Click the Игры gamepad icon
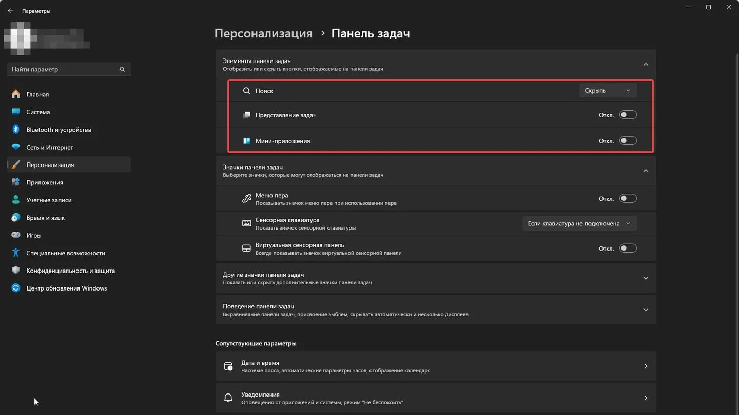Image resolution: width=739 pixels, height=415 pixels. click(16, 235)
